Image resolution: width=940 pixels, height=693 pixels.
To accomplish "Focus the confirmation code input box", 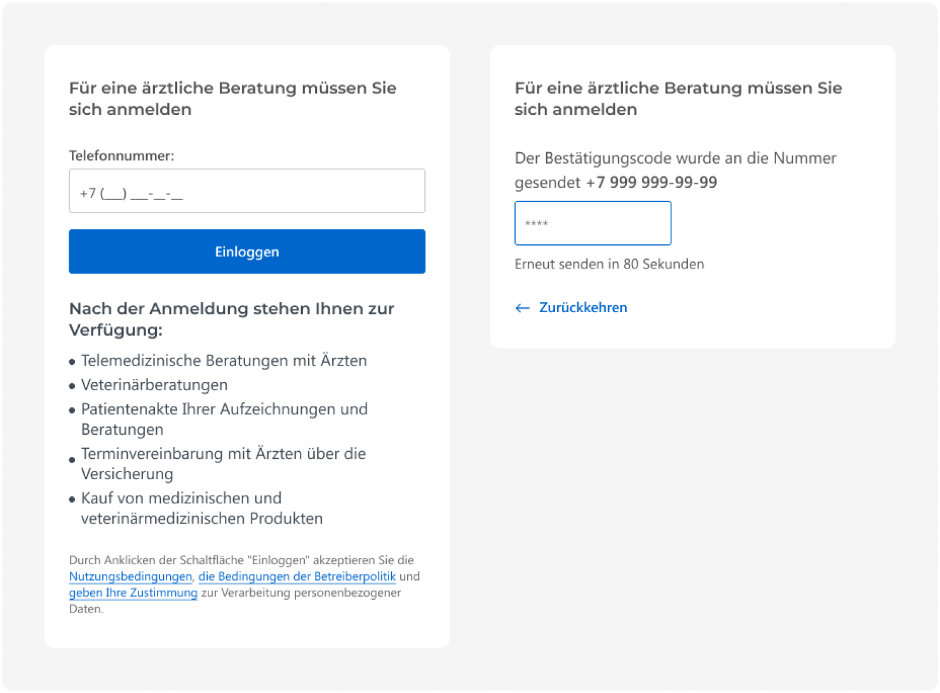I will tap(593, 223).
